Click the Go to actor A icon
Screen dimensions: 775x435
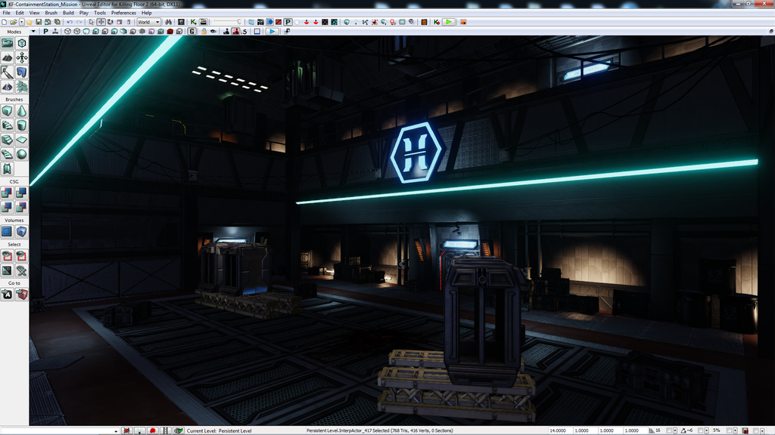[7, 295]
